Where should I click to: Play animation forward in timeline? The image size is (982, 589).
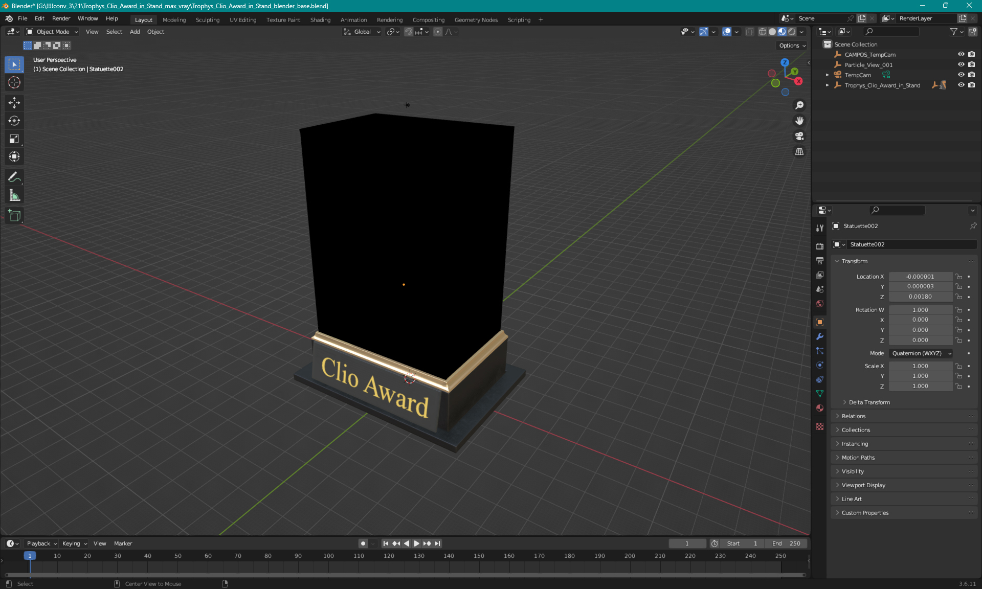click(x=416, y=543)
